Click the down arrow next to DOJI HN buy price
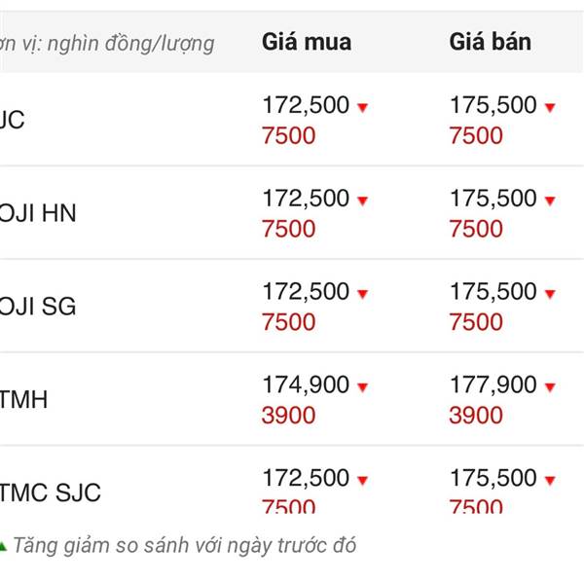 point(362,201)
